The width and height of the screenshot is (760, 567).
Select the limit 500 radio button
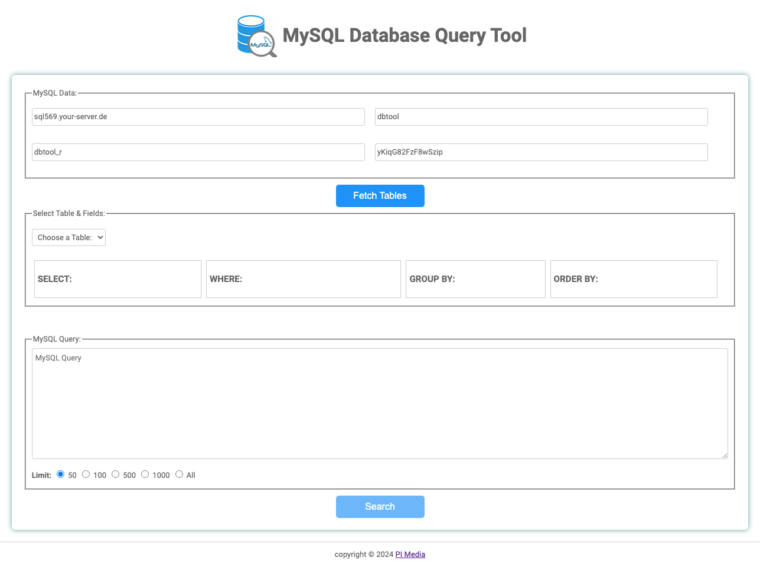116,474
